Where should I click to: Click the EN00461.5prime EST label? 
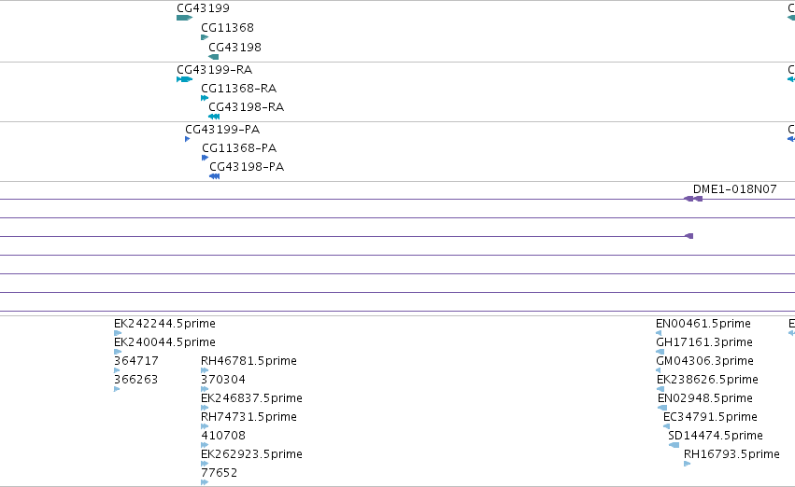(703, 324)
